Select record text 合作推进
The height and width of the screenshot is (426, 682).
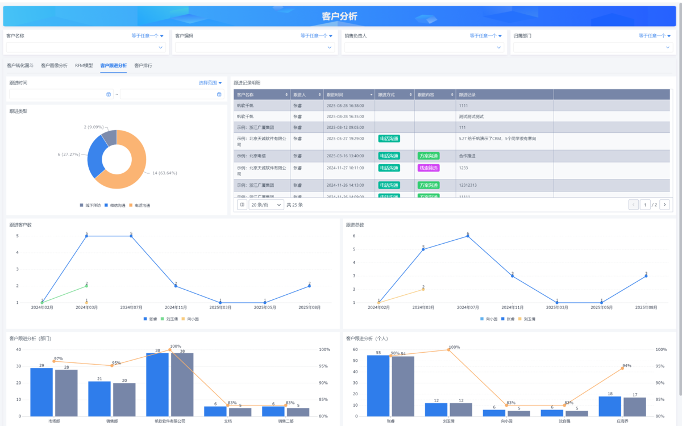[x=466, y=156]
